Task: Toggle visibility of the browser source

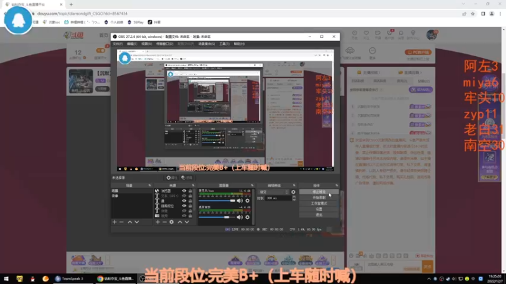Action: 184,191
